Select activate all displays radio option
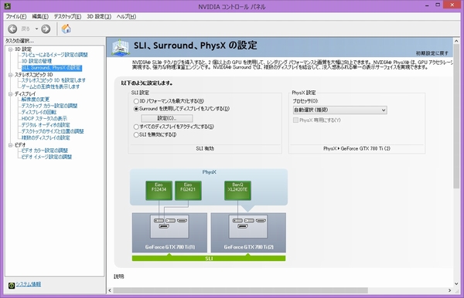 136,127
